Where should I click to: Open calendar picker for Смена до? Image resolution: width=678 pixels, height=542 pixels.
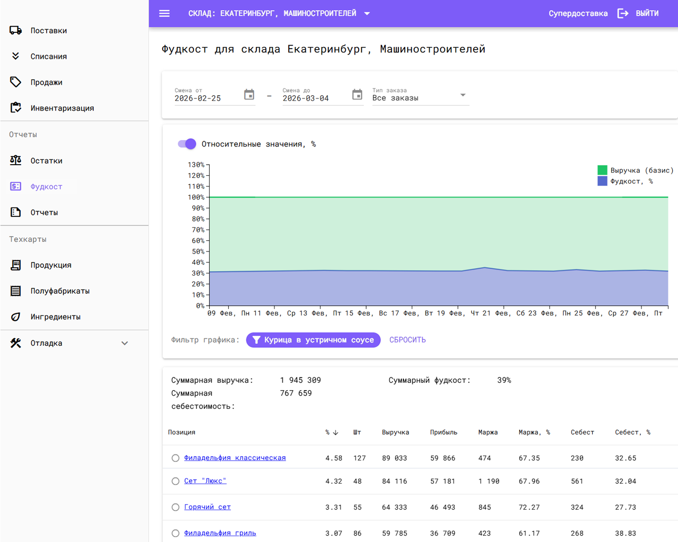click(x=357, y=95)
